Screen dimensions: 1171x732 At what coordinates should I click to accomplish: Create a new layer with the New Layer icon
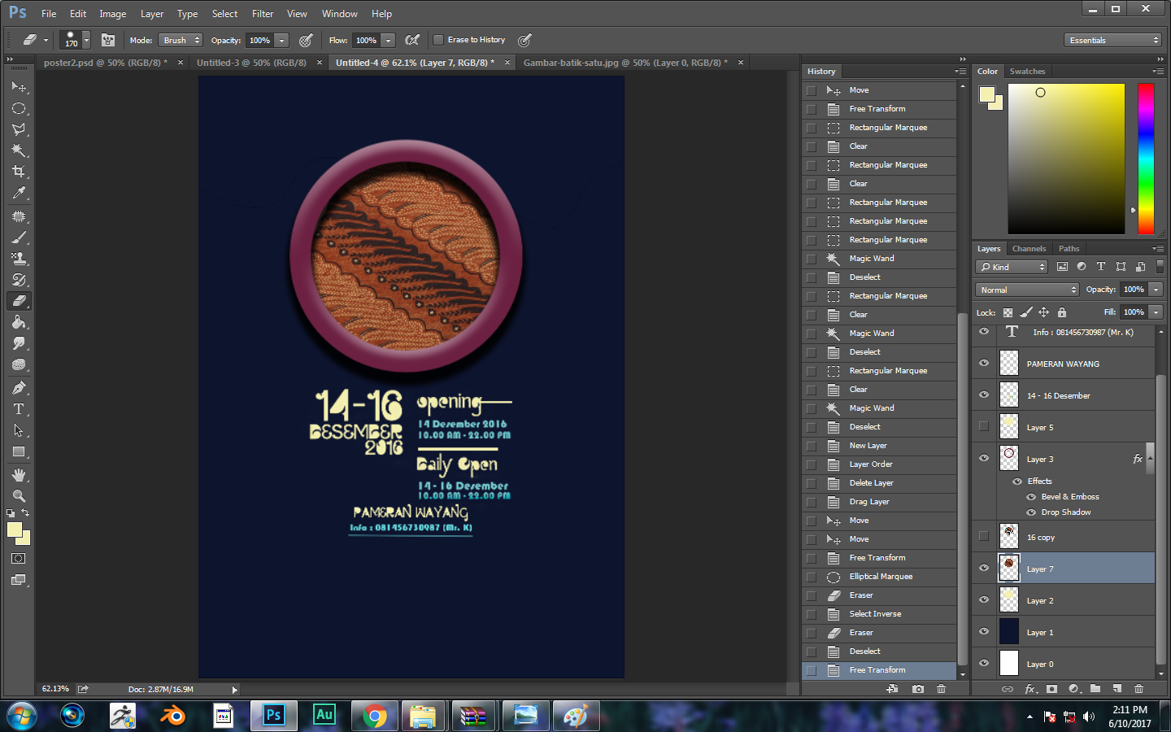tap(1117, 689)
